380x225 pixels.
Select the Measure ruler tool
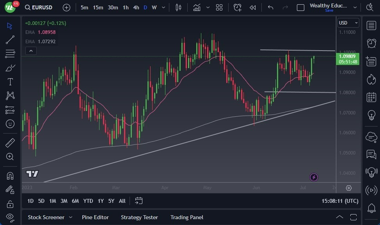coord(10,143)
